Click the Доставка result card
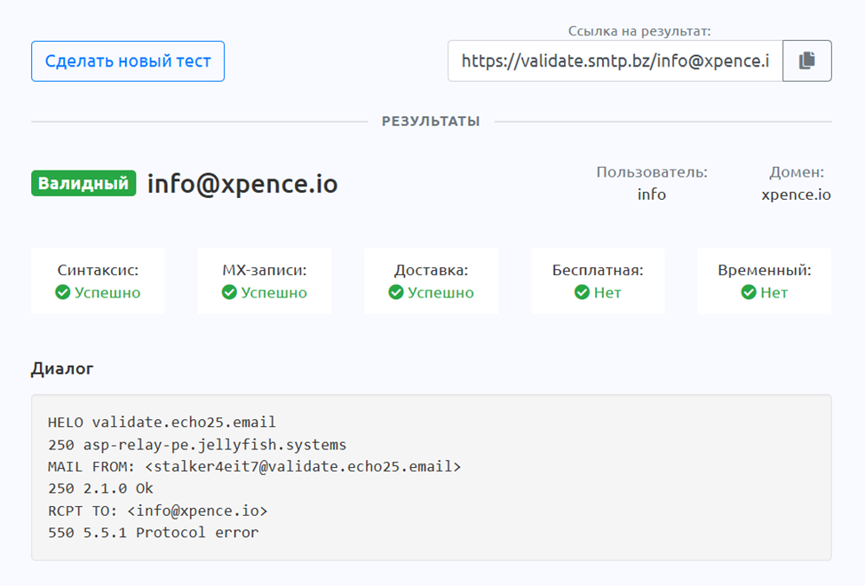Screen dimensions: 865x586 [431, 281]
